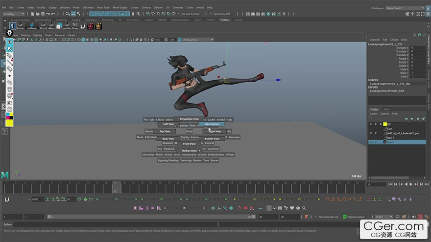Click the KeySync shelf icon
Viewport: 431px width, 242px height.
click(21, 26)
